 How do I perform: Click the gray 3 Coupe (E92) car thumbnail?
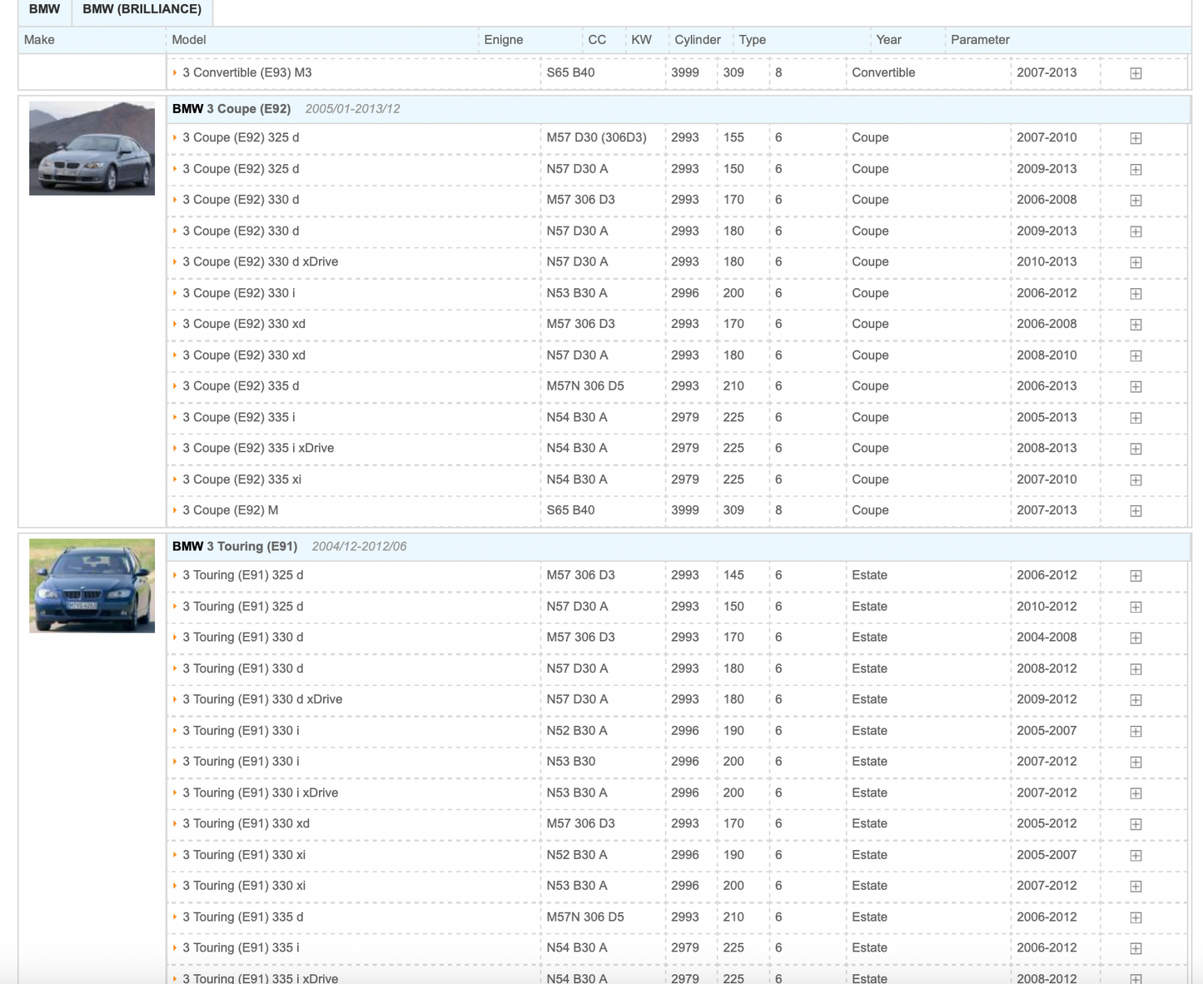tap(92, 148)
